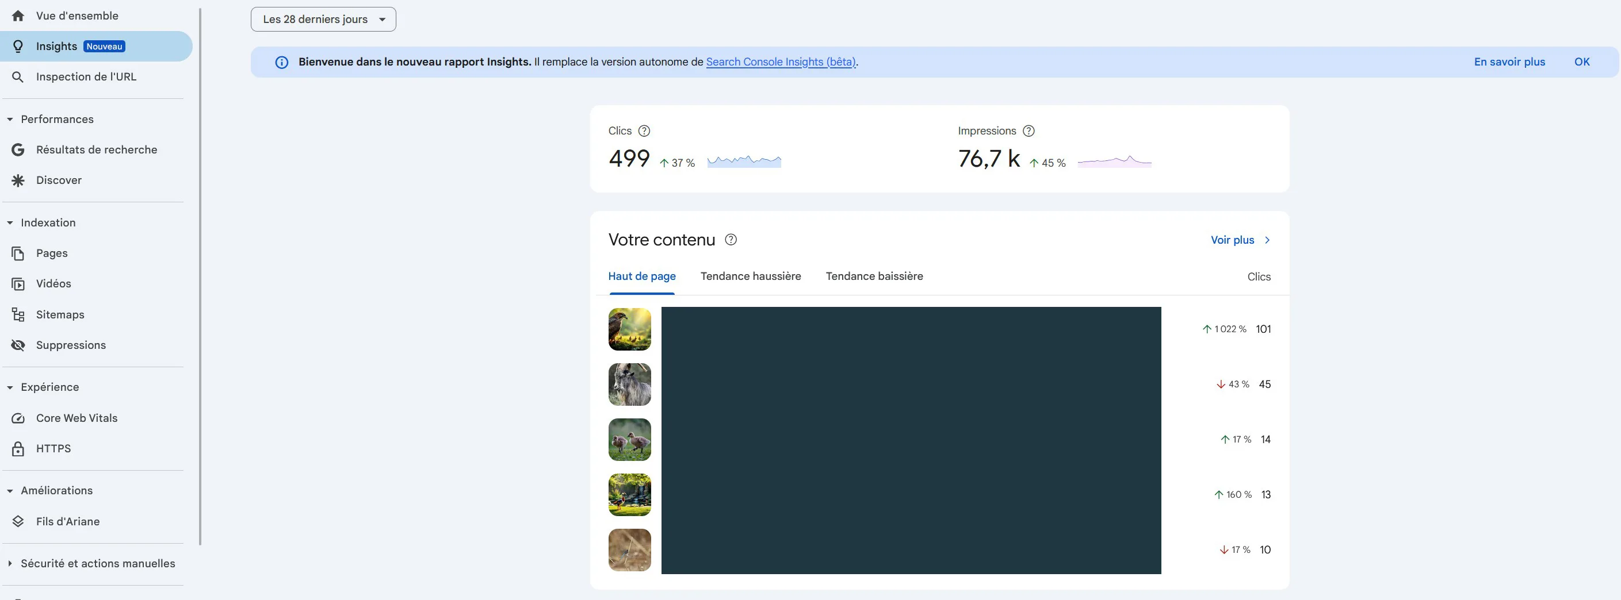Click the Inspection de l'URL magnifier icon
This screenshot has width=1621, height=600.
(18, 77)
